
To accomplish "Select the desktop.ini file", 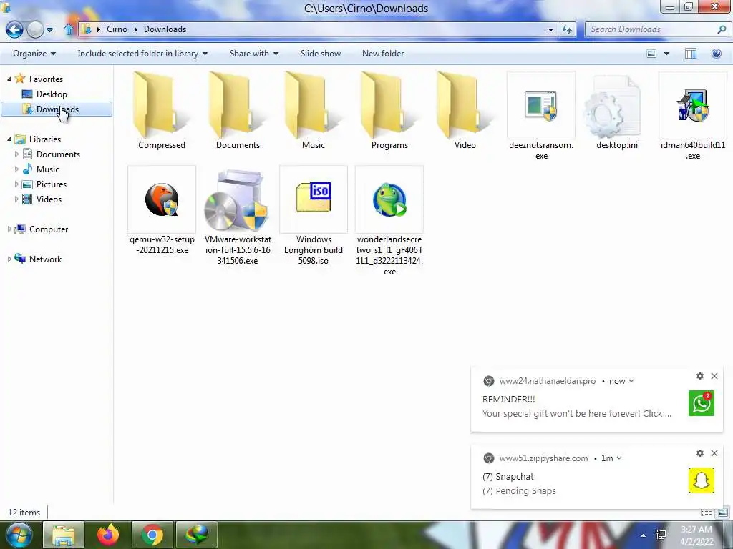I will tap(616, 111).
